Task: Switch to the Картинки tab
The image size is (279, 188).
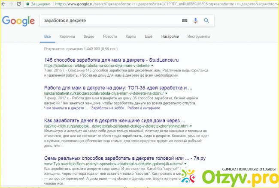Action: click(x=67, y=37)
